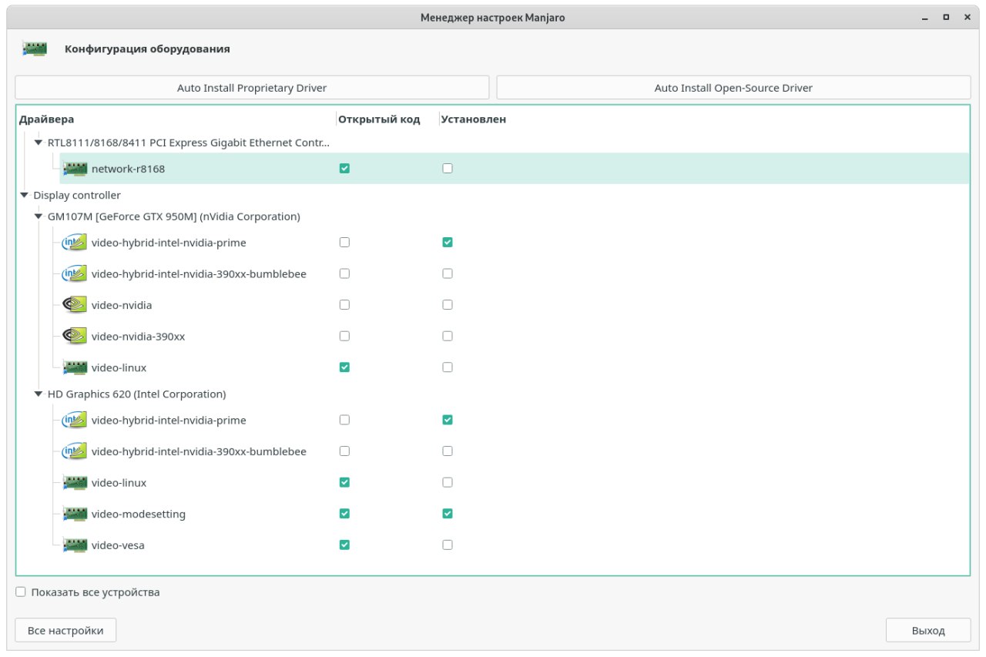The width and height of the screenshot is (986, 657).
Task: Collapse the GM107M GeForce GTX 950M node
Action: 39,216
